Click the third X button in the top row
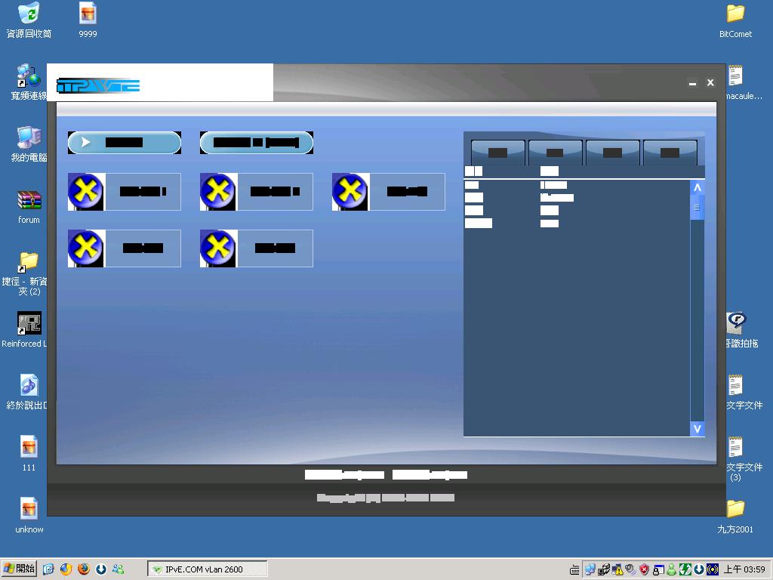Viewport: 773px width, 580px height. click(389, 191)
